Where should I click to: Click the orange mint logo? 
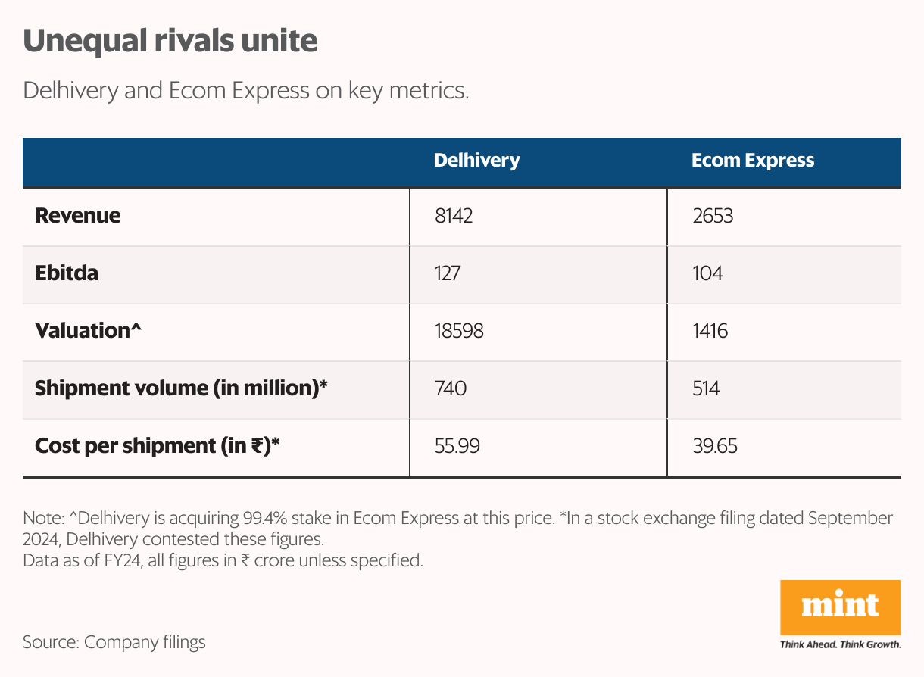tap(840, 607)
